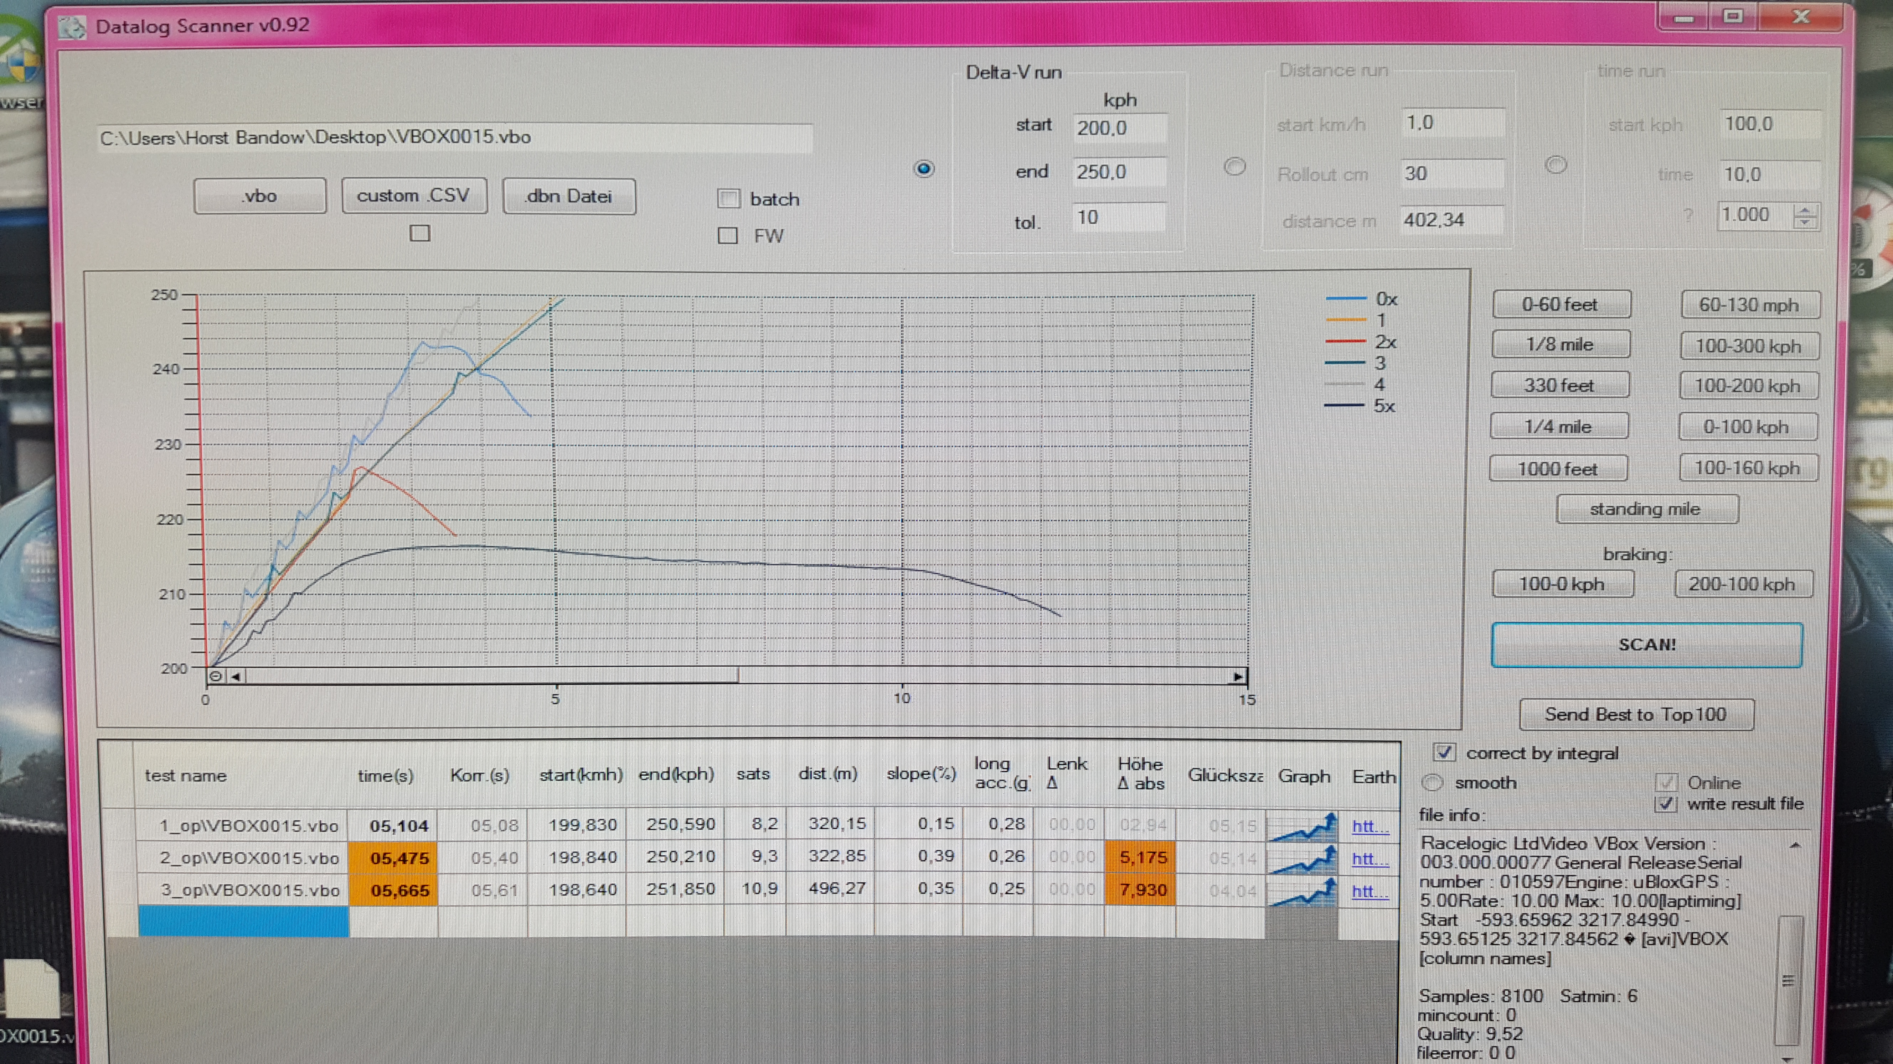Select the Delta-V run radio button
Screen dimensions: 1893x1064
(924, 169)
